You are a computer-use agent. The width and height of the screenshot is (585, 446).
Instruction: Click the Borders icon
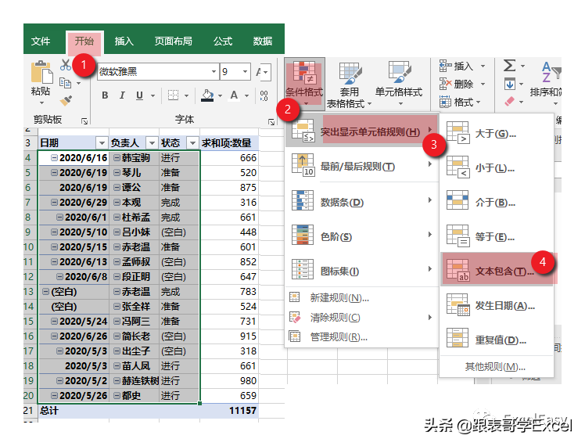(x=173, y=95)
